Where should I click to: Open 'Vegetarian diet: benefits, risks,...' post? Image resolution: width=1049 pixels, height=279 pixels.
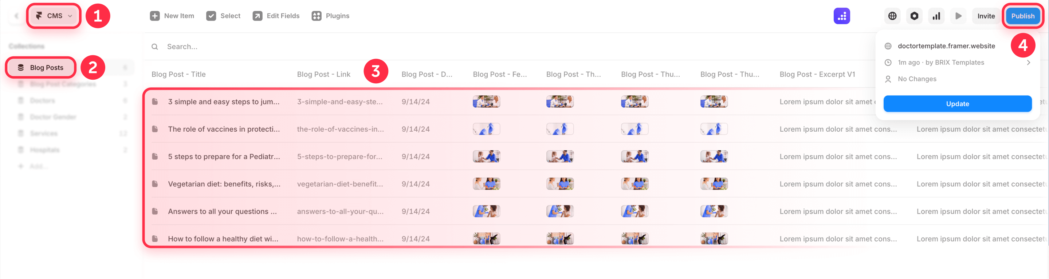224,184
